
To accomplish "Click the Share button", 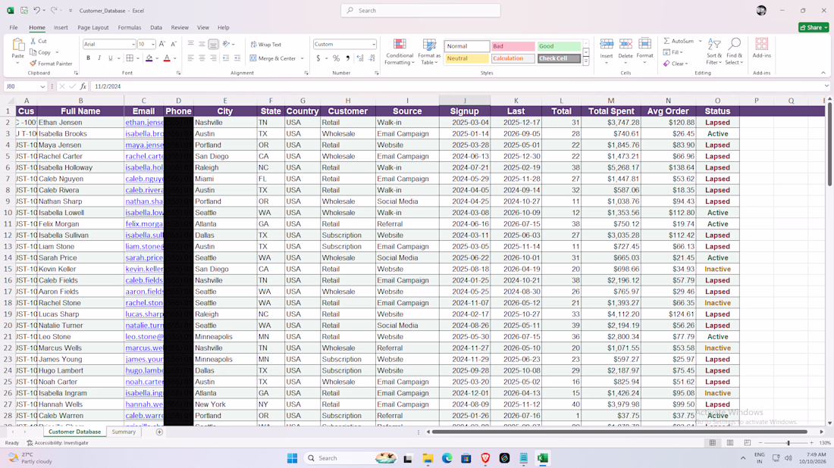I will (814, 27).
